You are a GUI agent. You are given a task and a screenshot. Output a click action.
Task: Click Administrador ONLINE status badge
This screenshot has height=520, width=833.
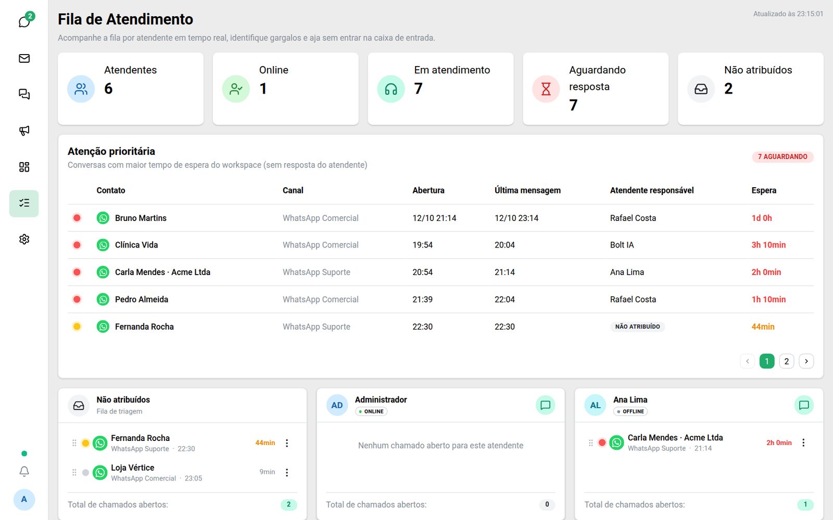[x=371, y=411]
